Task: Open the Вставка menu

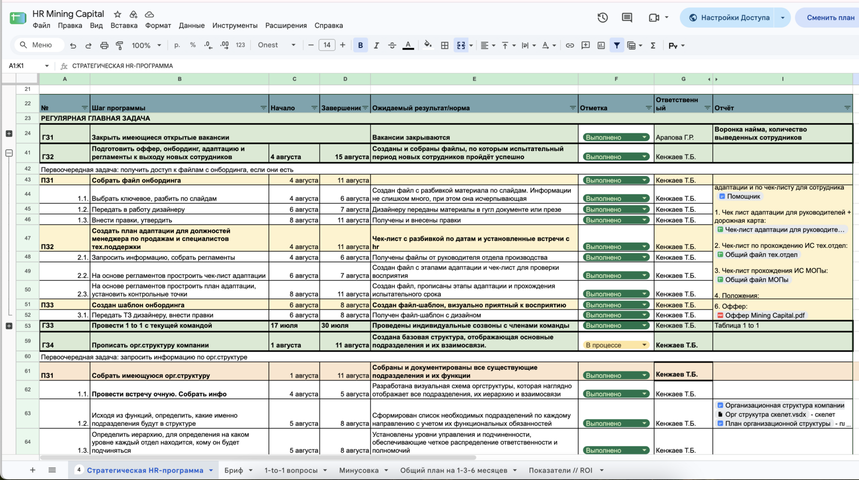Action: pos(124,26)
